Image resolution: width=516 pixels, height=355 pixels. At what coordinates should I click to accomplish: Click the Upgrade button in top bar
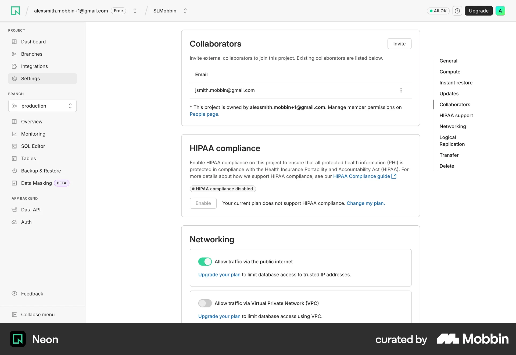pos(479,11)
